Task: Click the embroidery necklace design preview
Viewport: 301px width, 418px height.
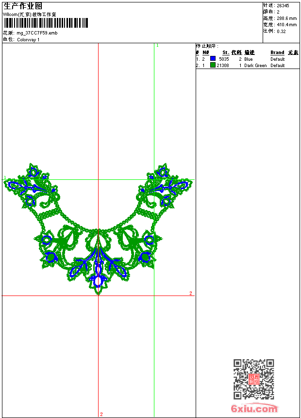Action: (98, 229)
